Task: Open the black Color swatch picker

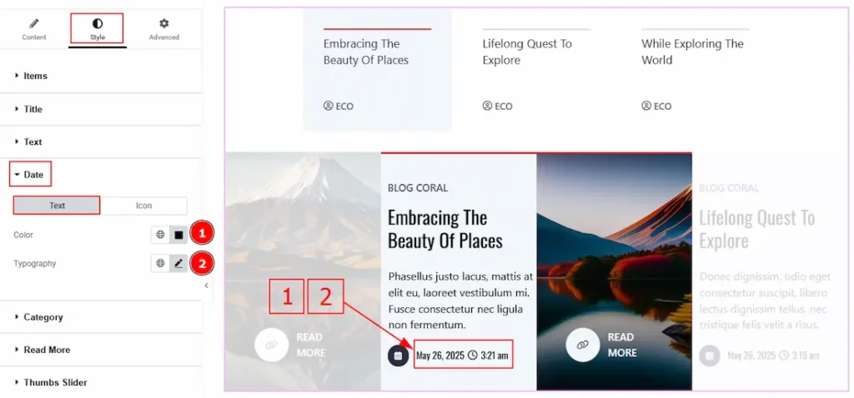Action: pyautogui.click(x=178, y=235)
